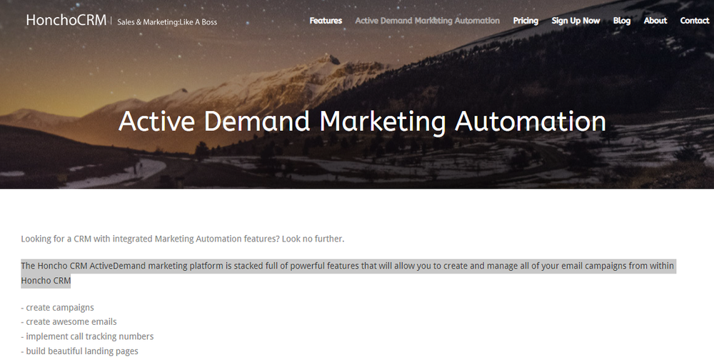714x359 pixels.
Task: Select the '- implement call tracking numbers' line
Action: [87, 336]
